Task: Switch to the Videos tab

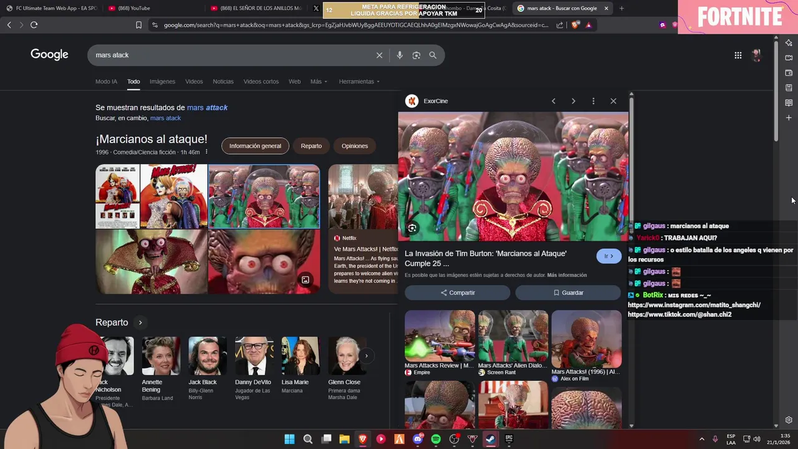Action: coord(194,82)
